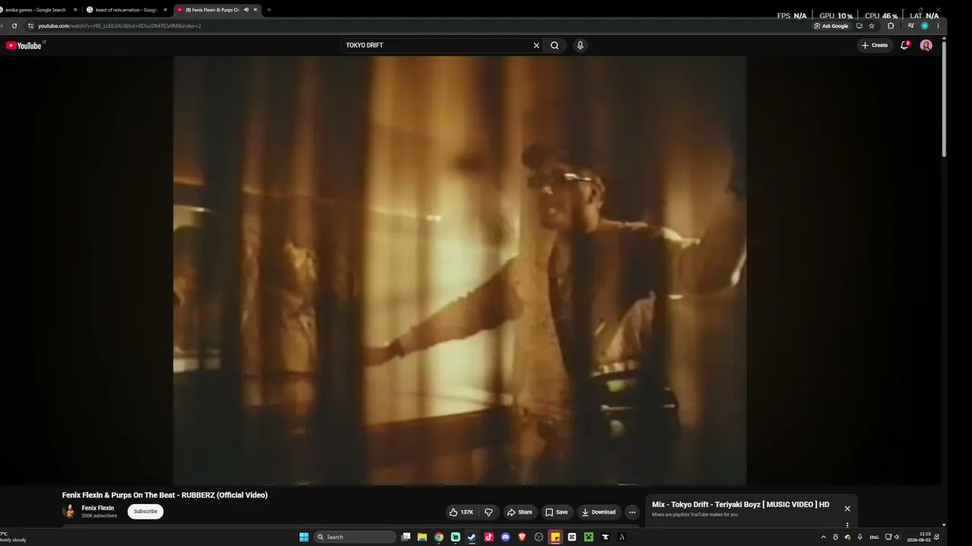
Task: Switch to emika games Google Search tab
Action: 36,10
